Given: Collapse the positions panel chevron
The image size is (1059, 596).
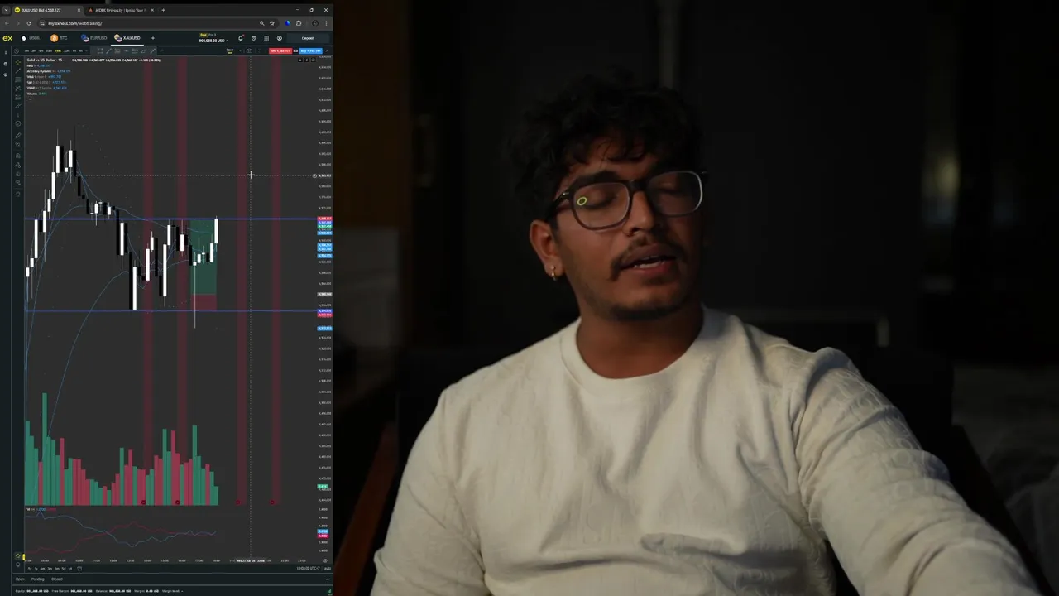Looking at the screenshot, I should pyautogui.click(x=328, y=579).
